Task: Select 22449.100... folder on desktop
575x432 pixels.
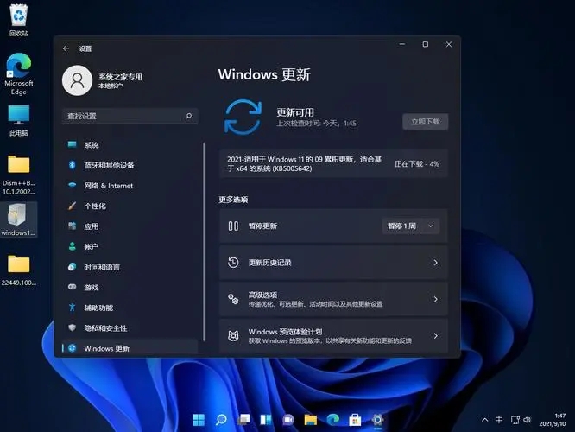Action: tap(19, 270)
